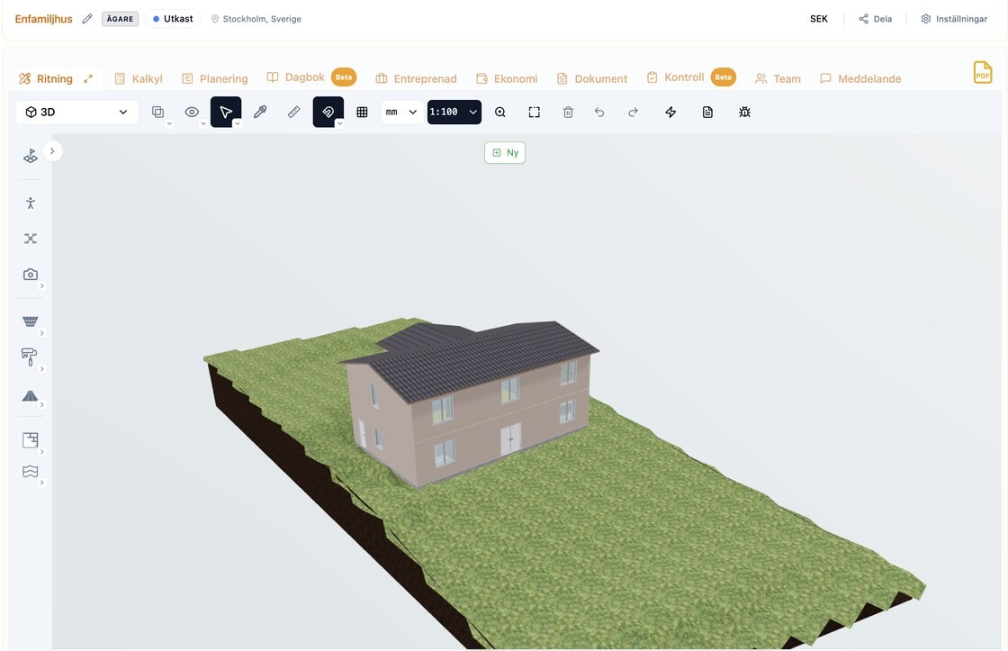This screenshot has width=1008, height=651.
Task: Select the eyedropper tool in toolbar
Action: tap(260, 112)
